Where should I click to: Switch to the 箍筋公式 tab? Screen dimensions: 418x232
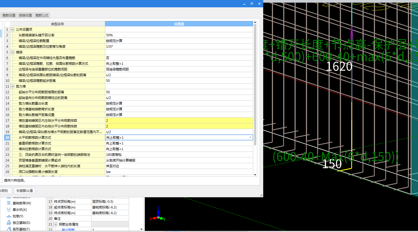tap(42, 15)
